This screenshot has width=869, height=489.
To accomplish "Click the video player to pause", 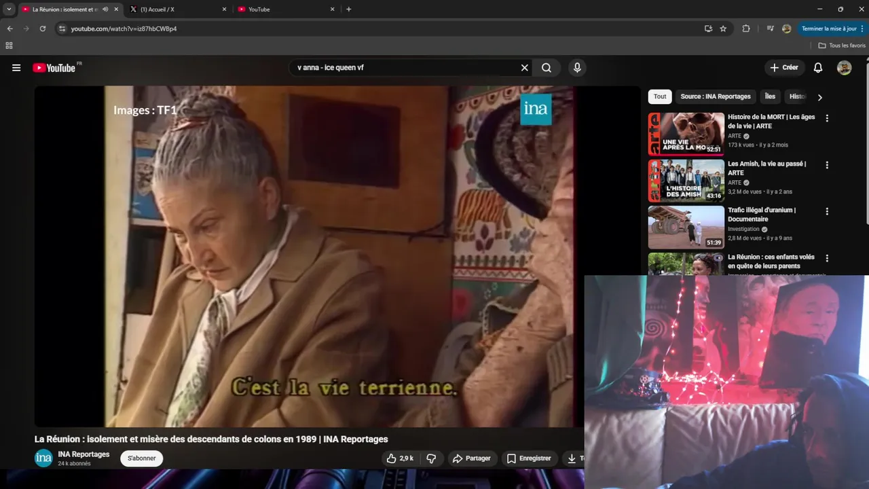I will click(x=337, y=256).
